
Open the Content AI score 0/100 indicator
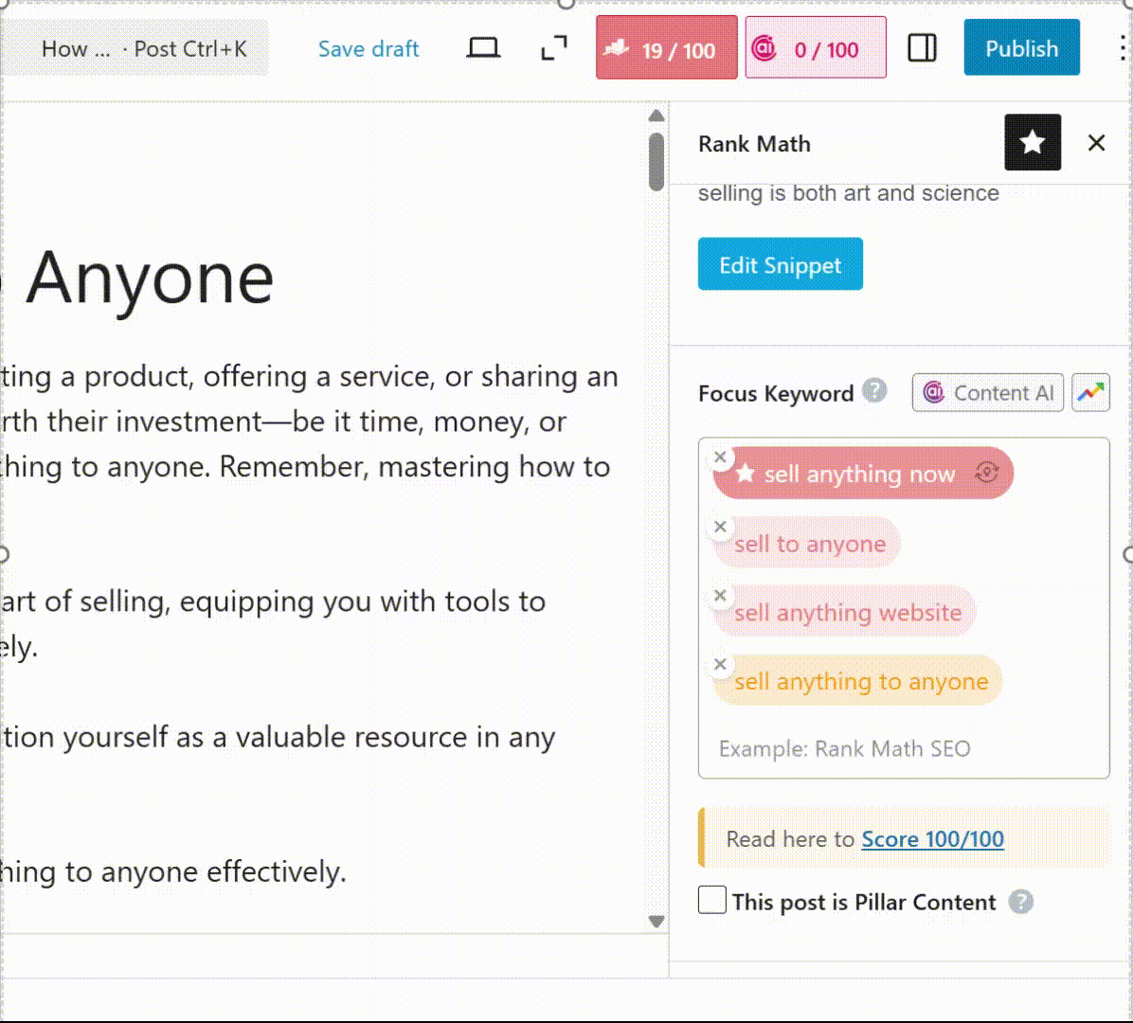pyautogui.click(x=815, y=48)
